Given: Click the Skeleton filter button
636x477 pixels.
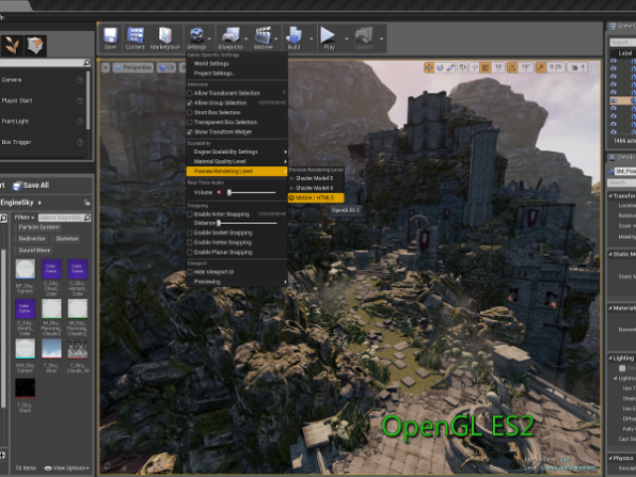Looking at the screenshot, I should 67,238.
